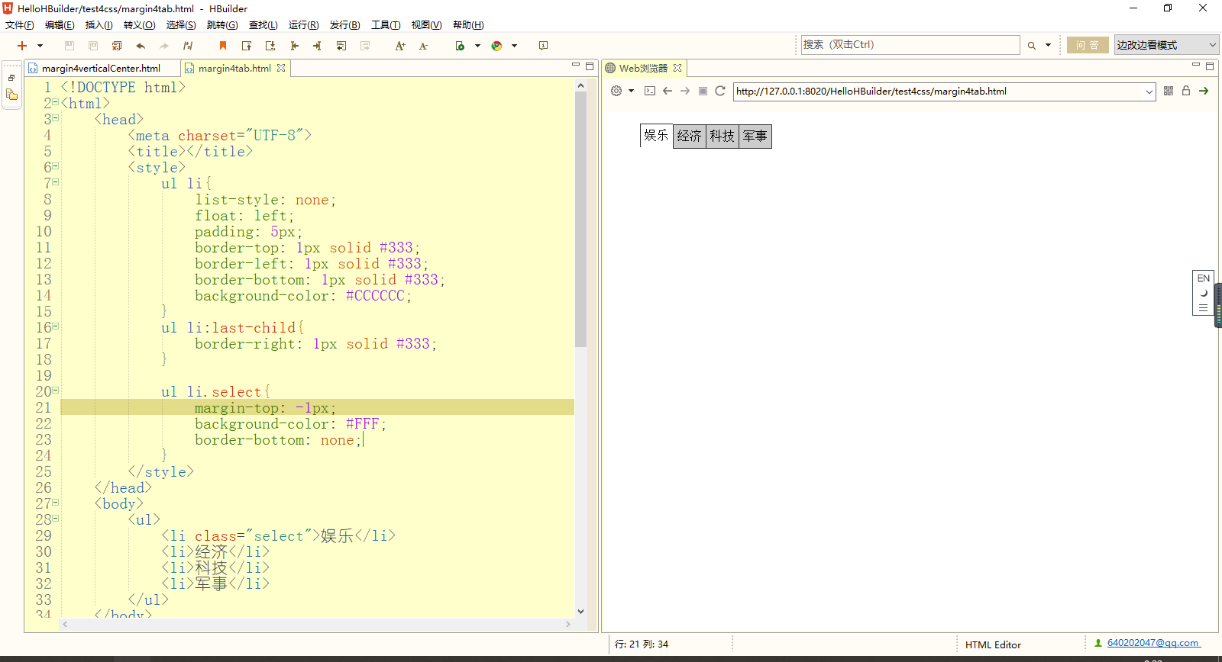Open the Run options dropdown arrow
This screenshot has height=662, width=1222.
pos(477,46)
